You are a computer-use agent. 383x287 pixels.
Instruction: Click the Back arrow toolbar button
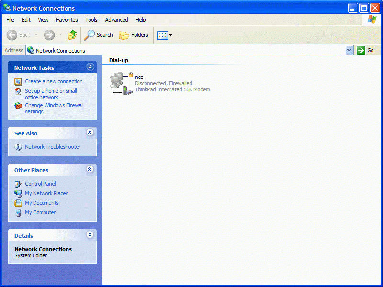click(18, 35)
